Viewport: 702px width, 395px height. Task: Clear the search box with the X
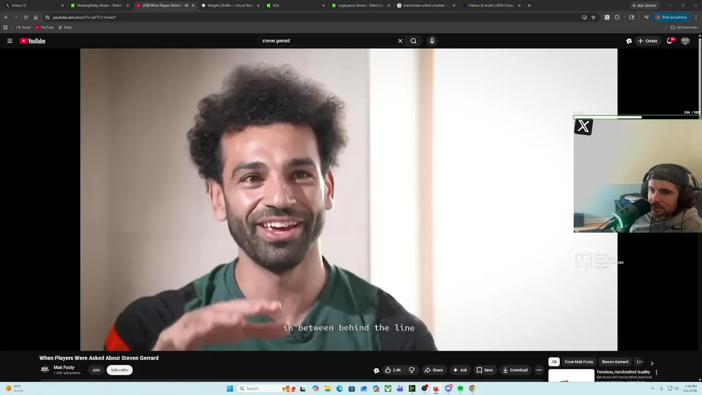(400, 41)
